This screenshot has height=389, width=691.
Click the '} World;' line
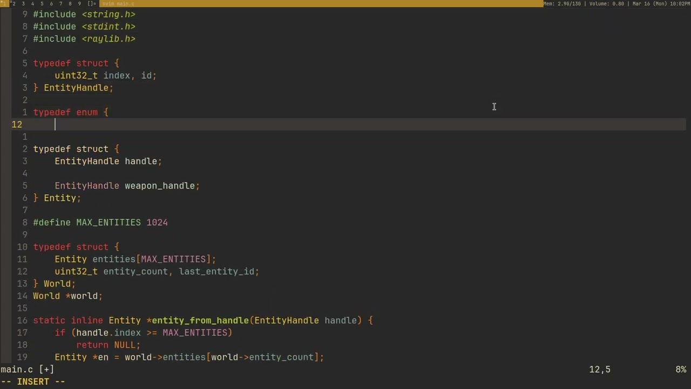click(x=55, y=284)
